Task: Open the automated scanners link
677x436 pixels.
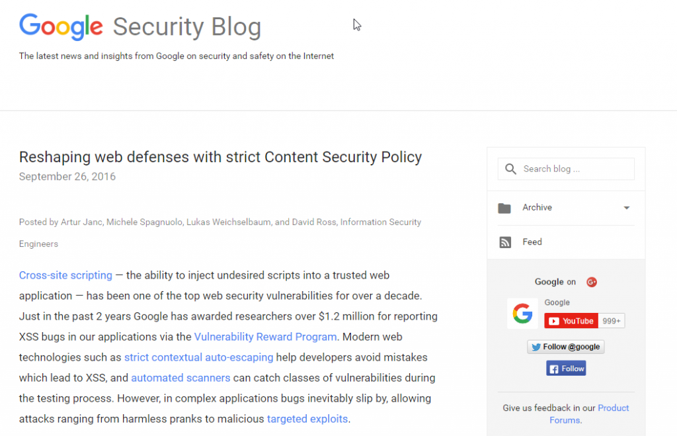Action: coord(180,378)
